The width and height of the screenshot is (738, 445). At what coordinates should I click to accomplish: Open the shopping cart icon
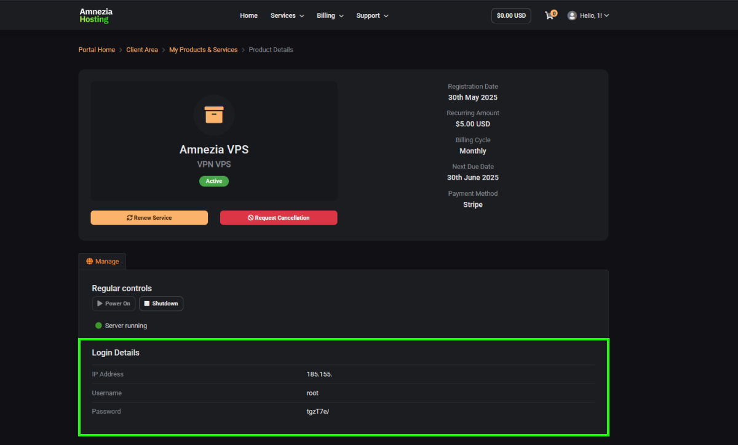[550, 15]
